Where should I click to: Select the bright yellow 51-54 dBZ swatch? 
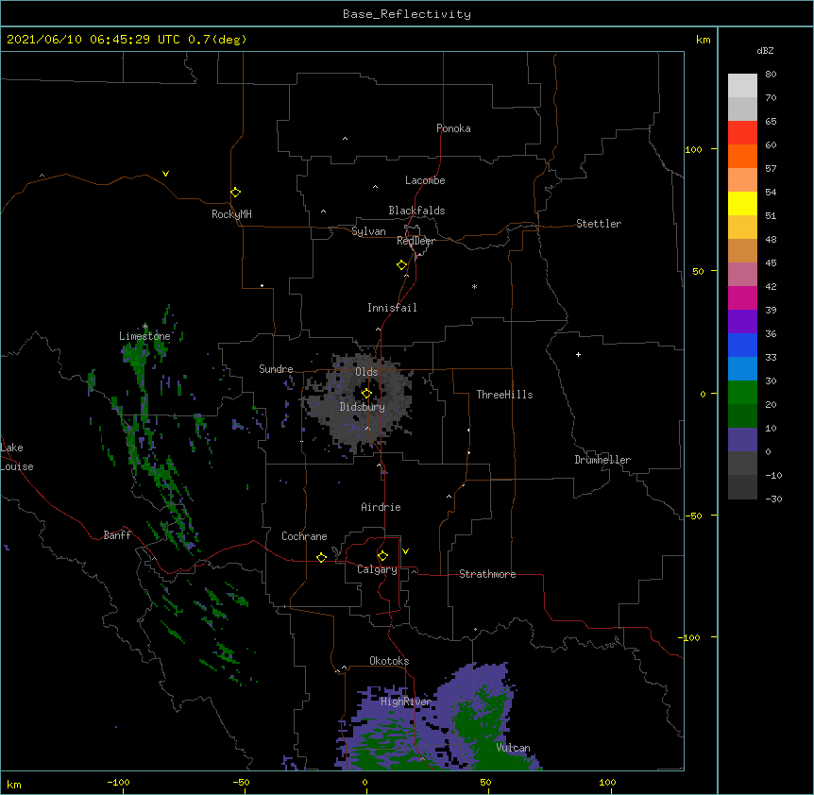[x=742, y=204]
